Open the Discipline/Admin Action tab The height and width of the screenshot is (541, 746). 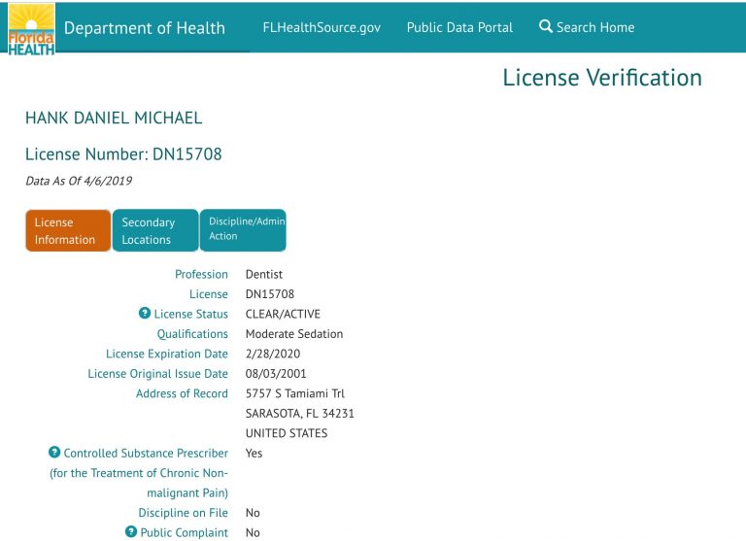[x=243, y=229]
